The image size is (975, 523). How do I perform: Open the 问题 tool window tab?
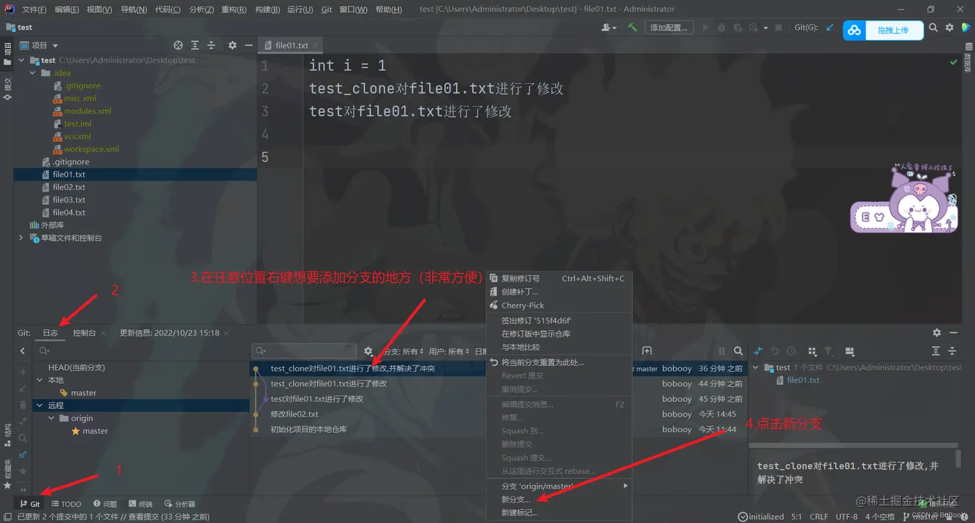(105, 504)
